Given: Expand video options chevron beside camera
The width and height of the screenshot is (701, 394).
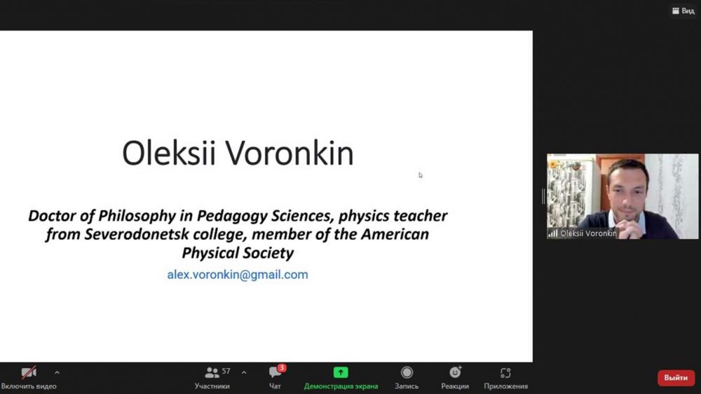Looking at the screenshot, I should click(x=57, y=372).
